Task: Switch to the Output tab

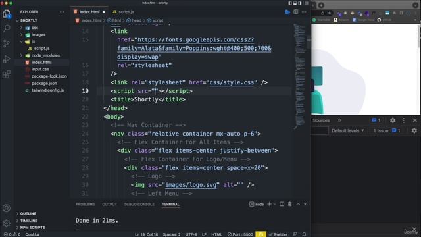Action: click(x=109, y=204)
